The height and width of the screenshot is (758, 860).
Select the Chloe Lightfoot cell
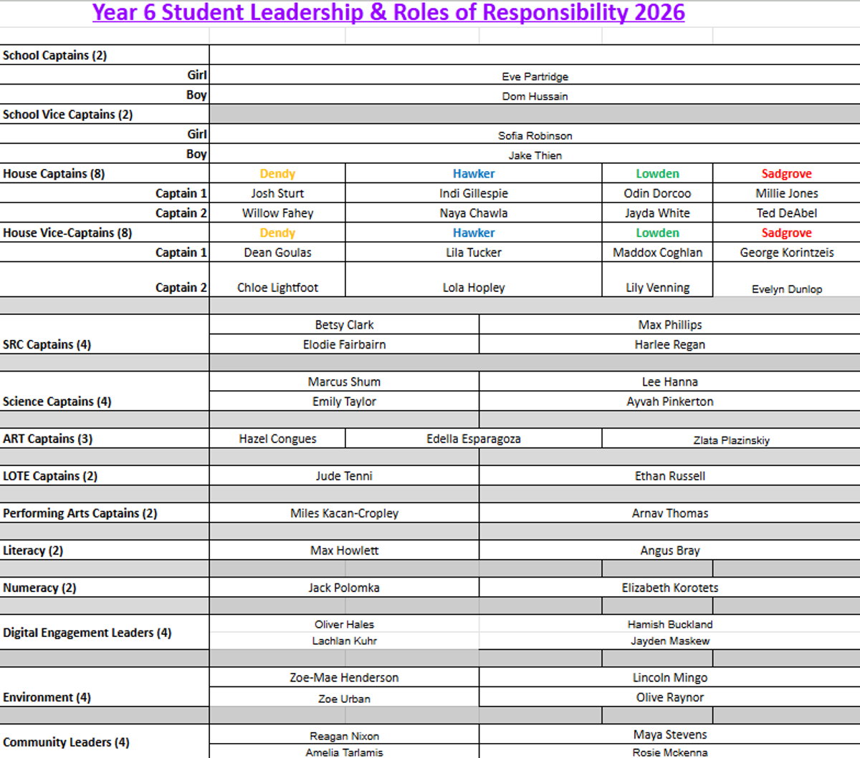[x=277, y=287]
